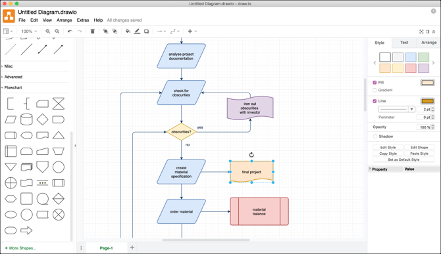Open the view panels dropdown in toolbar
The image size is (441, 254).
tap(8, 32)
